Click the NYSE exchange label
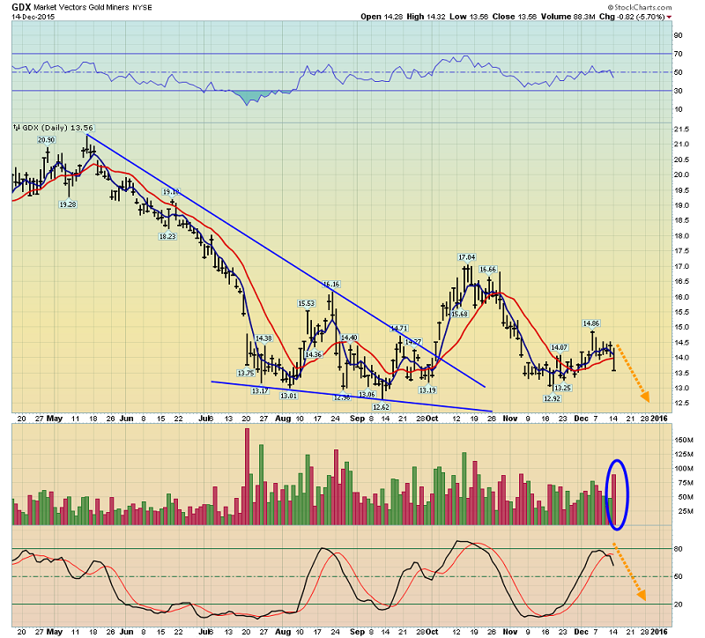Viewport: 705px width, 638px height. click(142, 8)
